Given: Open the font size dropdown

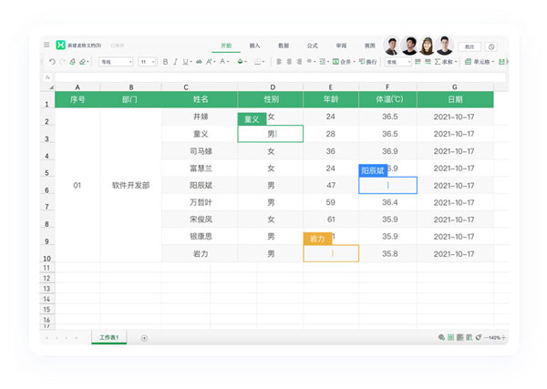Looking at the screenshot, I should point(147,62).
